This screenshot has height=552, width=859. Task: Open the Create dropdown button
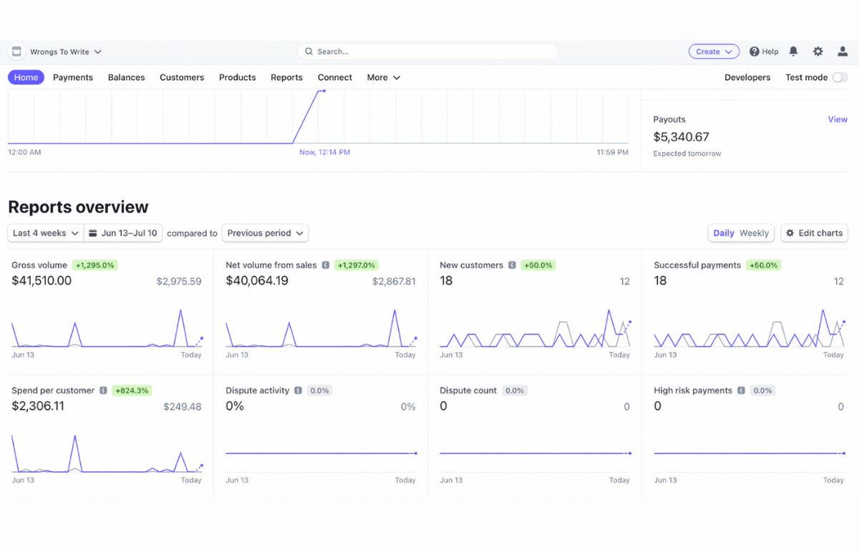714,52
